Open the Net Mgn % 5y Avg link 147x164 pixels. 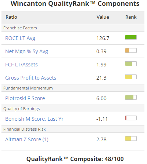point(26,51)
